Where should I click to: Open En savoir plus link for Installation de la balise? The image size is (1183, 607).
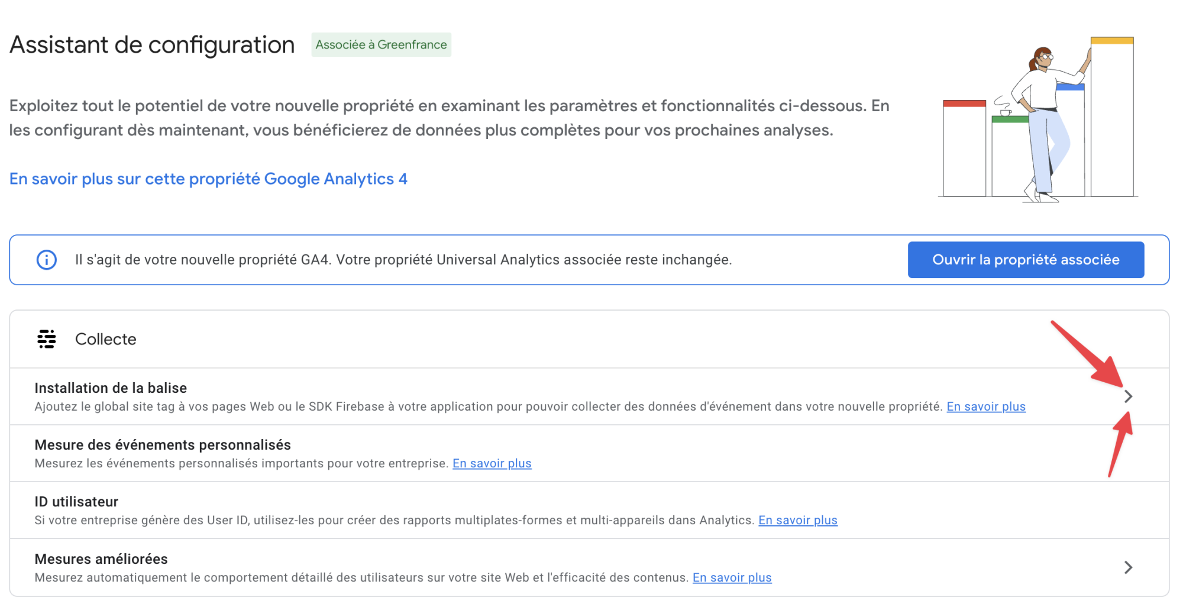click(985, 406)
